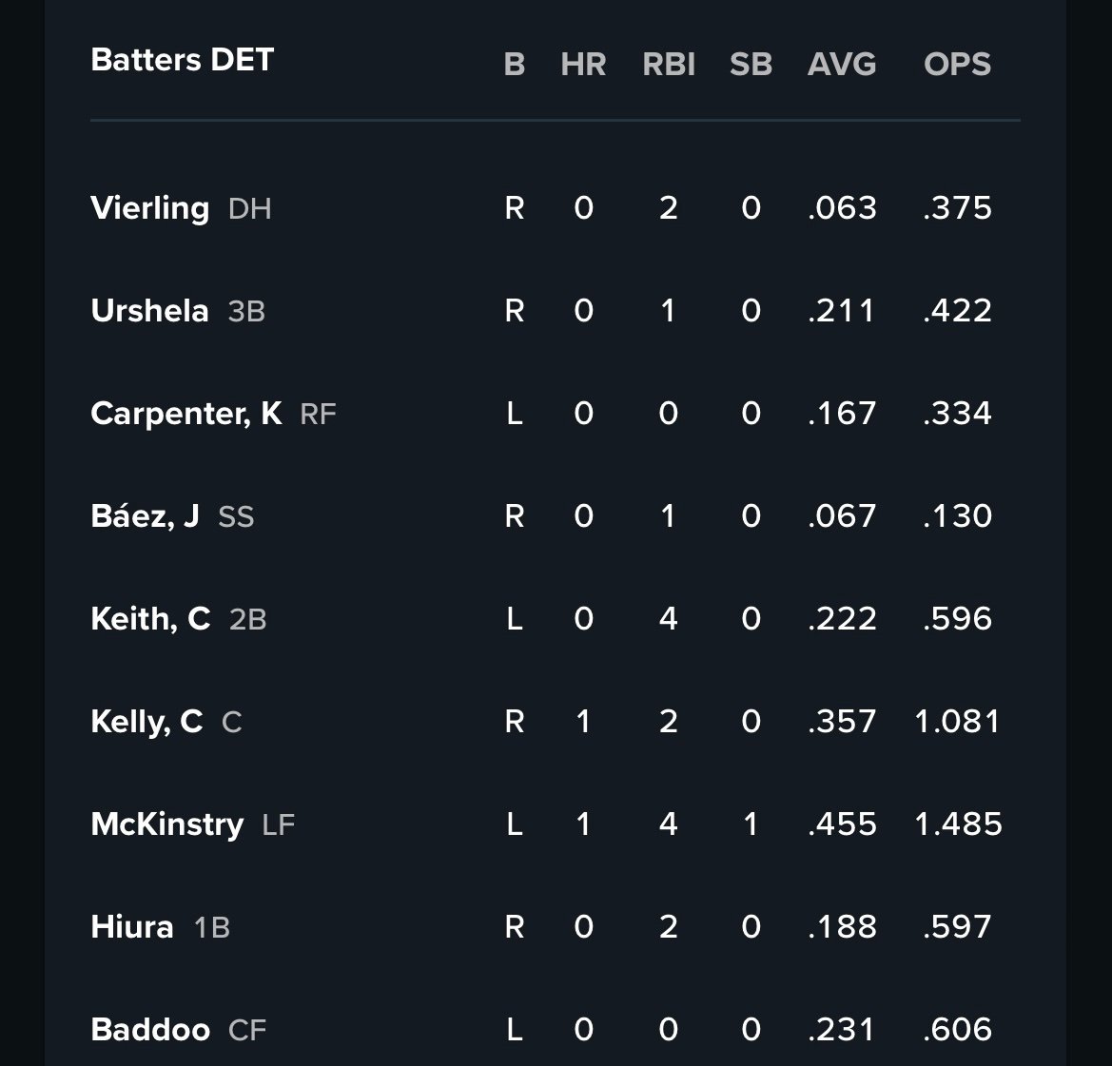Sort by HR column header

tap(583, 65)
